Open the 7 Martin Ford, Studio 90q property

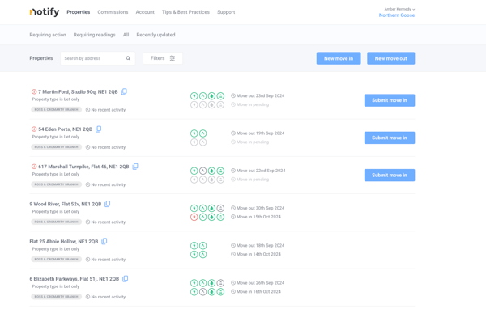78,92
